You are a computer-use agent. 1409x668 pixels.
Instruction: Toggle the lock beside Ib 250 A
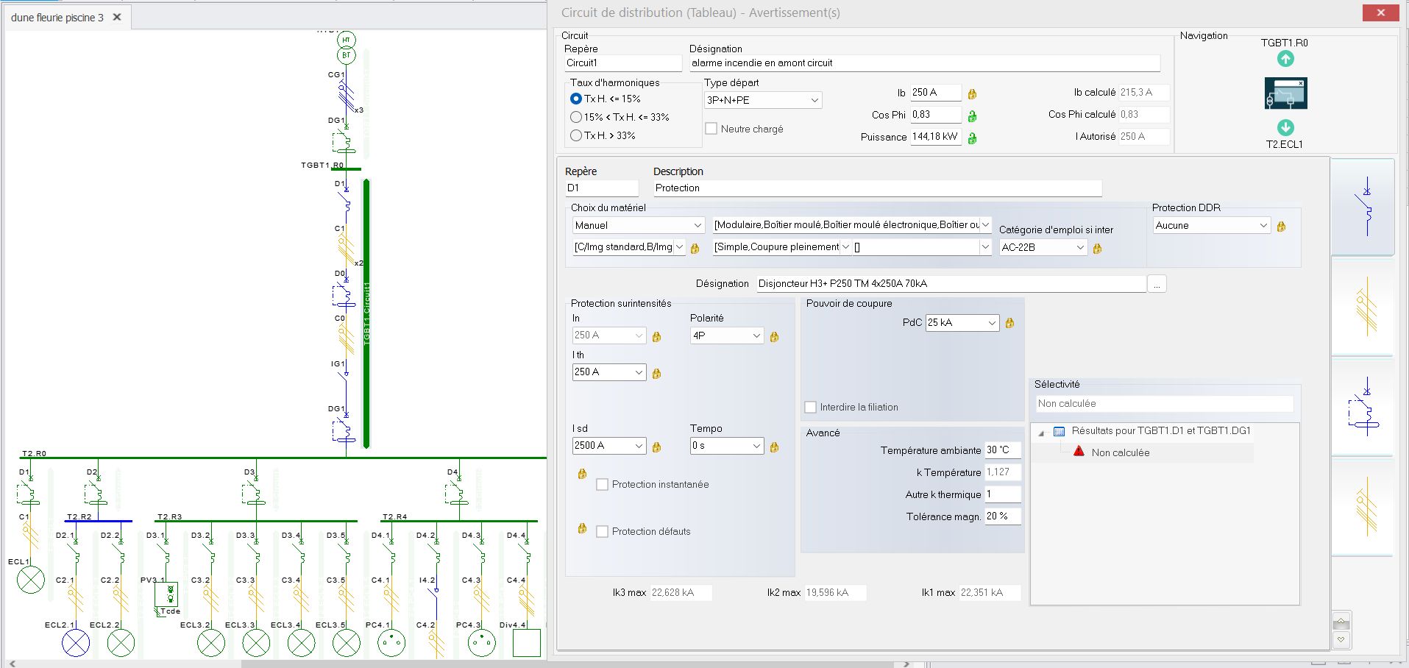coord(972,94)
